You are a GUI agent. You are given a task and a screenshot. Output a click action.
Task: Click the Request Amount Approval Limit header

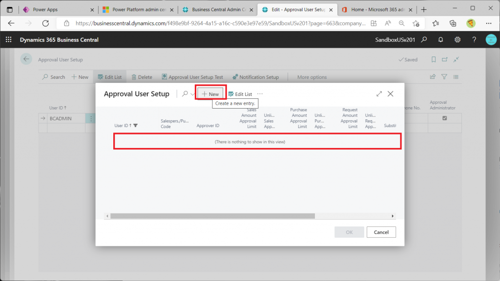tap(349, 118)
